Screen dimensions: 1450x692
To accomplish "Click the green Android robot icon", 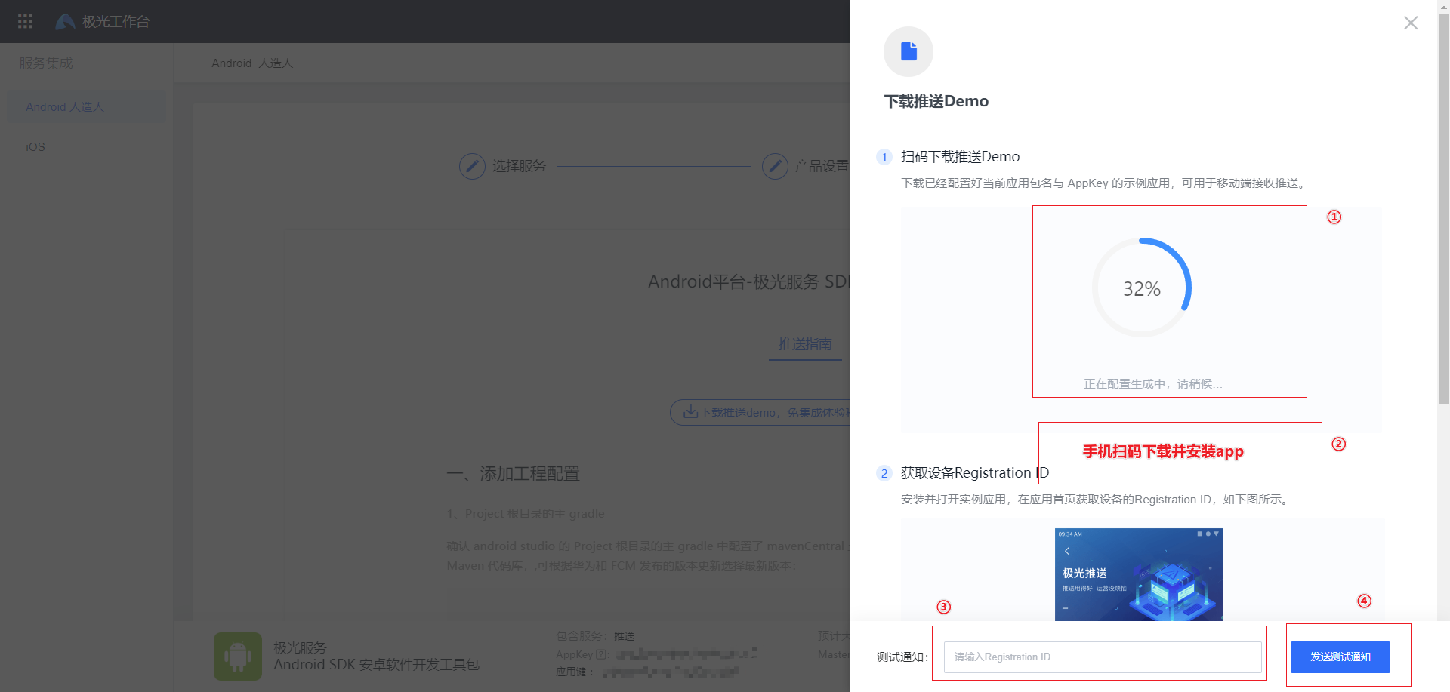I will click(237, 656).
